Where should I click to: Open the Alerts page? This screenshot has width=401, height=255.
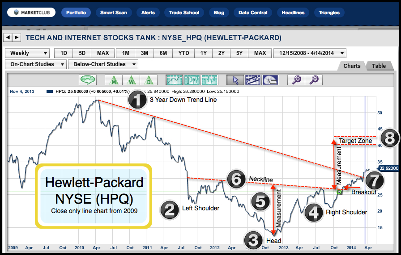[x=148, y=13]
